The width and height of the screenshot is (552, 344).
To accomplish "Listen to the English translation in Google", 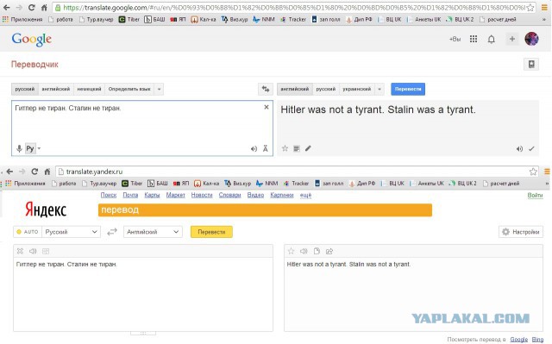I will [519, 149].
